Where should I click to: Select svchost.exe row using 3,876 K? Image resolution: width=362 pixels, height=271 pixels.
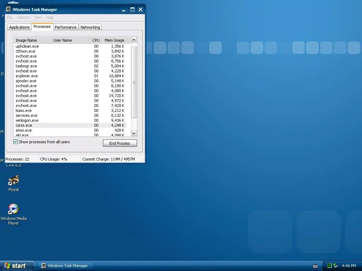(70, 56)
